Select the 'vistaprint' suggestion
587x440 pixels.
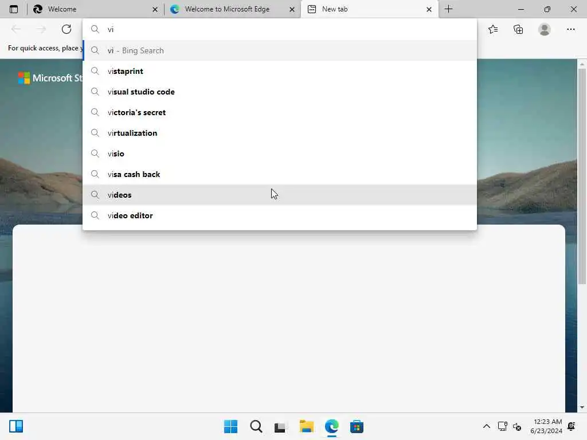pos(280,71)
